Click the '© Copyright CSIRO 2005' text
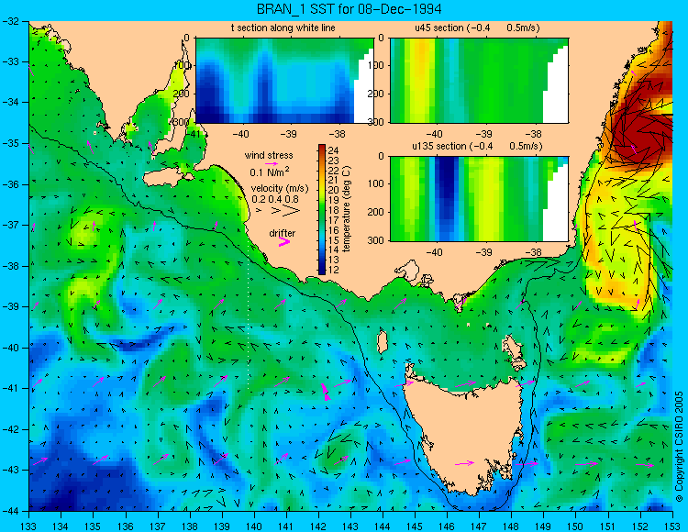Viewport: 688px width, 532px height. pyautogui.click(x=679, y=447)
